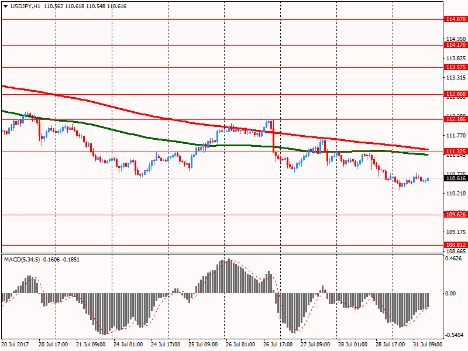Select the 26 Jul 01:00 time axis label
The height and width of the screenshot is (351, 468).
(x=240, y=345)
